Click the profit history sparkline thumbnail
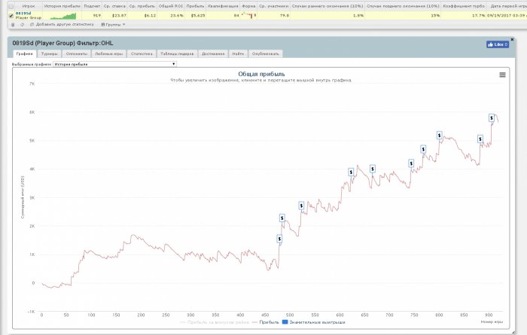 coord(61,15)
